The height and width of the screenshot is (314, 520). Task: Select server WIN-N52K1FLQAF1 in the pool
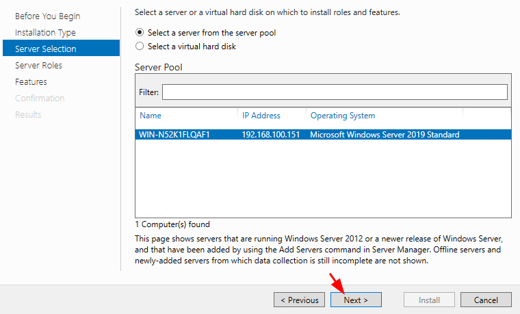pos(323,135)
